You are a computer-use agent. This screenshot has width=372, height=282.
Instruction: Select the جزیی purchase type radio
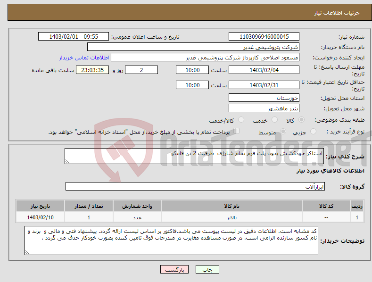313,131
